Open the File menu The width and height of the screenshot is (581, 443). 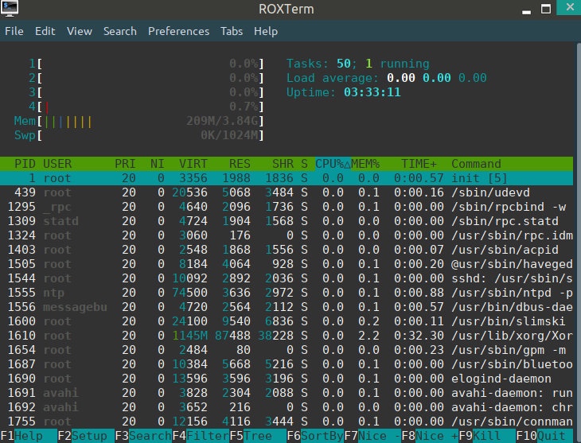(x=14, y=32)
